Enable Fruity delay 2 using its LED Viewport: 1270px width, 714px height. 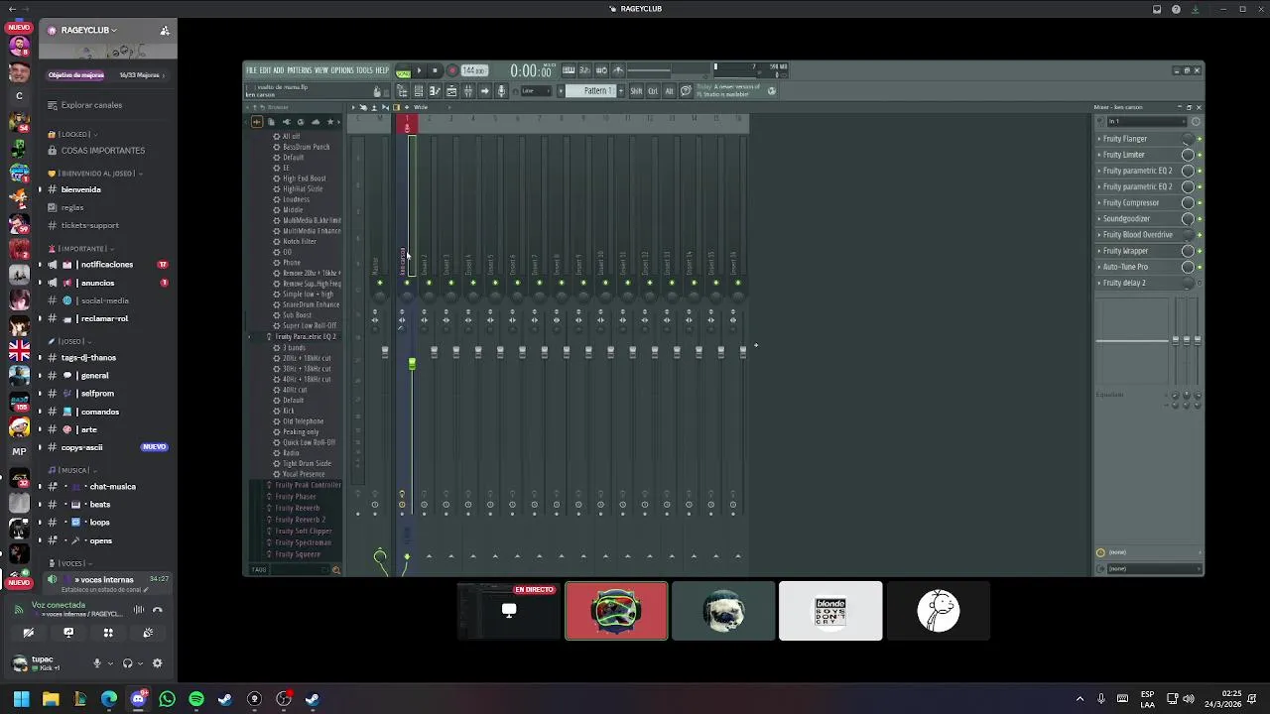click(x=1200, y=283)
